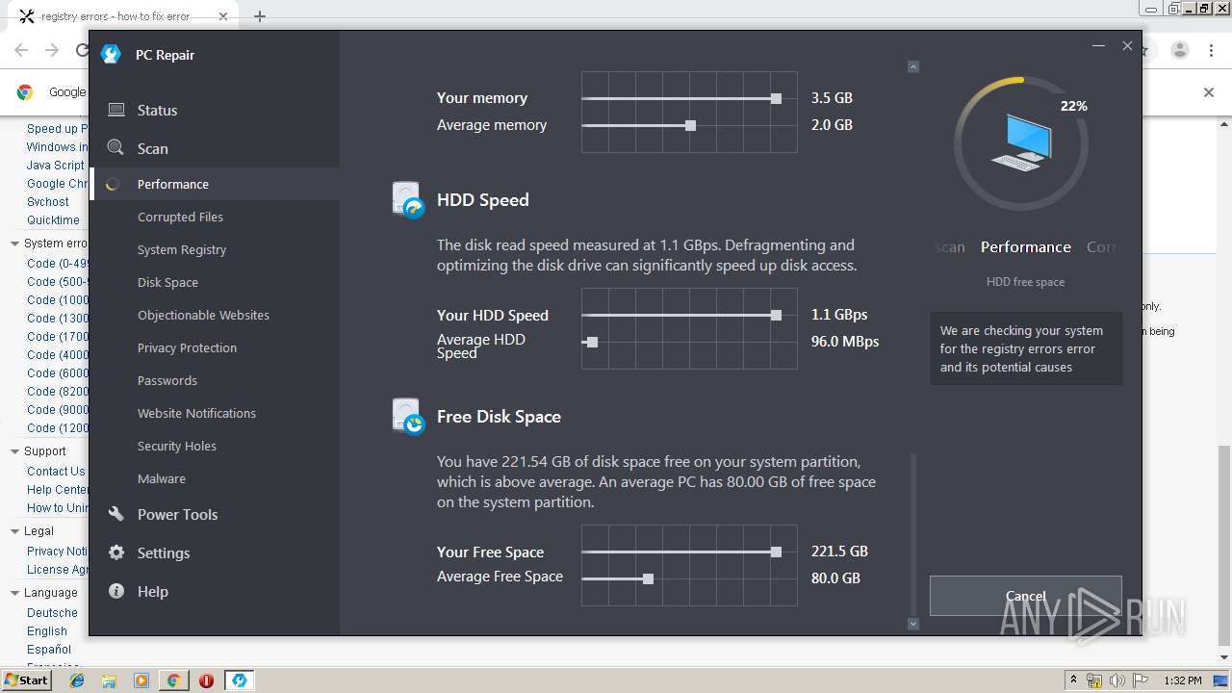The height and width of the screenshot is (693, 1232).
Task: Click the Performance label in the scan carousel
Action: (x=1026, y=247)
